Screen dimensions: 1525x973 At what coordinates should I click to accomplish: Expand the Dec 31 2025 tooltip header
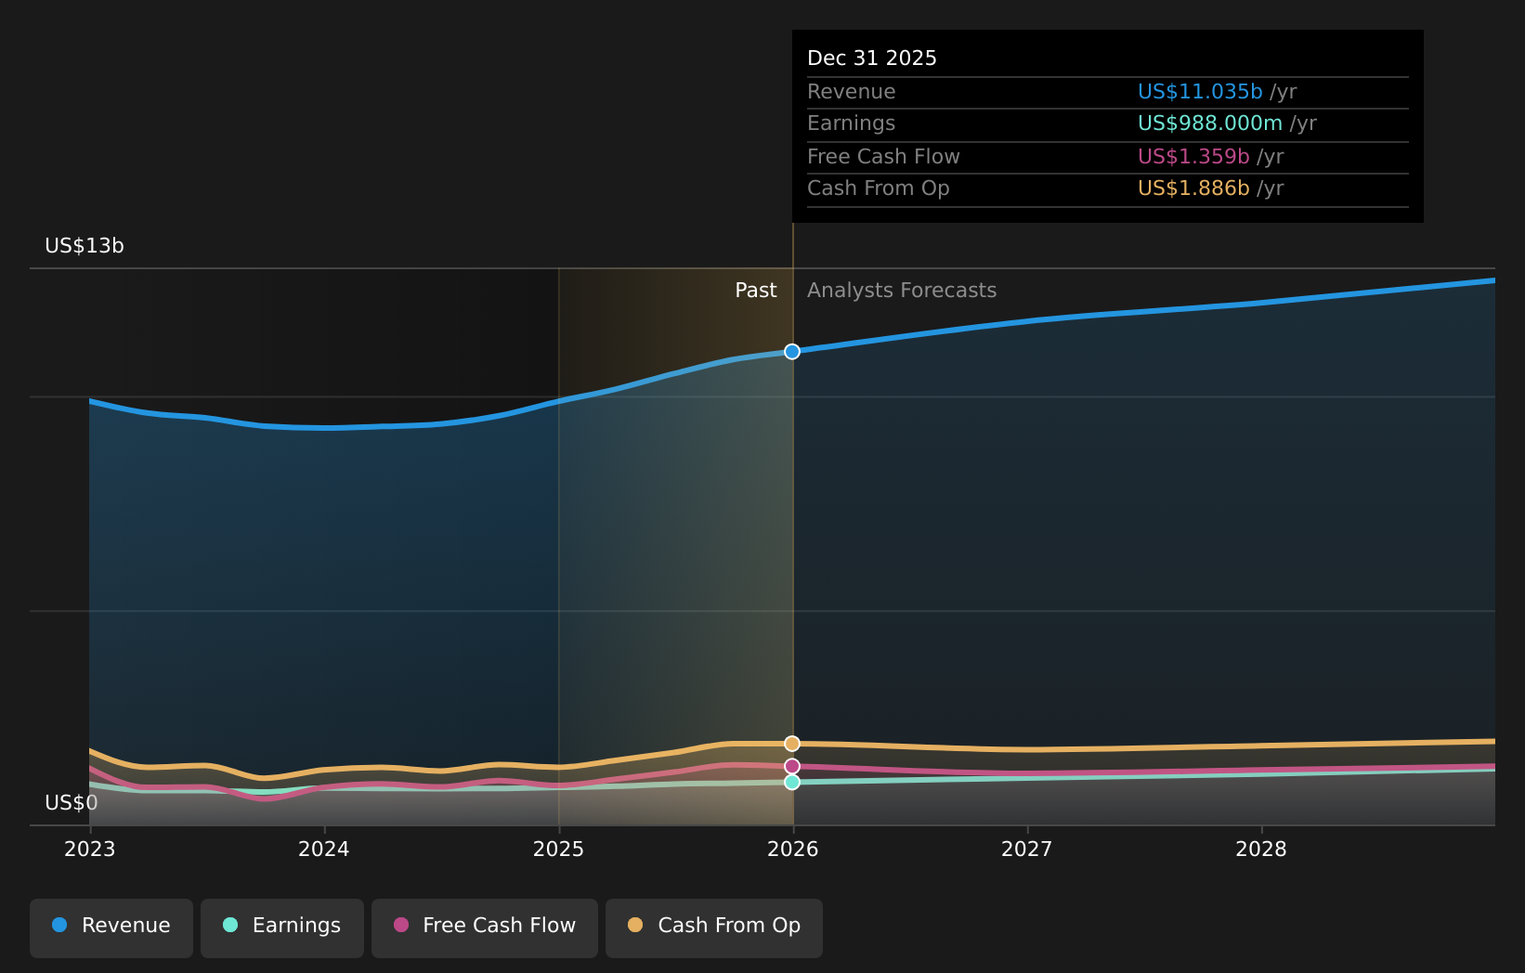[x=872, y=57]
